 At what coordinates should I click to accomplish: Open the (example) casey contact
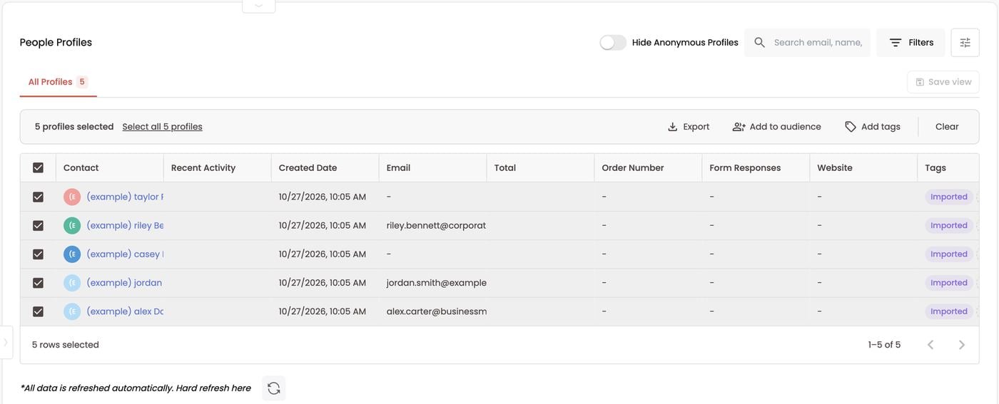point(125,254)
